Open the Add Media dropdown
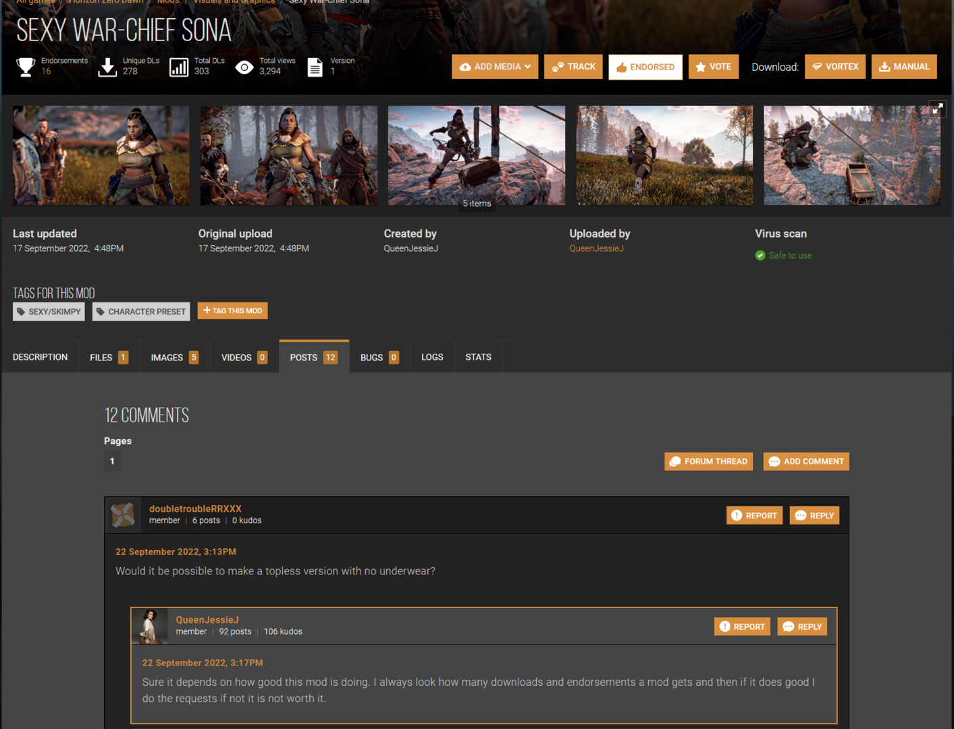The height and width of the screenshot is (729, 954). pos(495,67)
